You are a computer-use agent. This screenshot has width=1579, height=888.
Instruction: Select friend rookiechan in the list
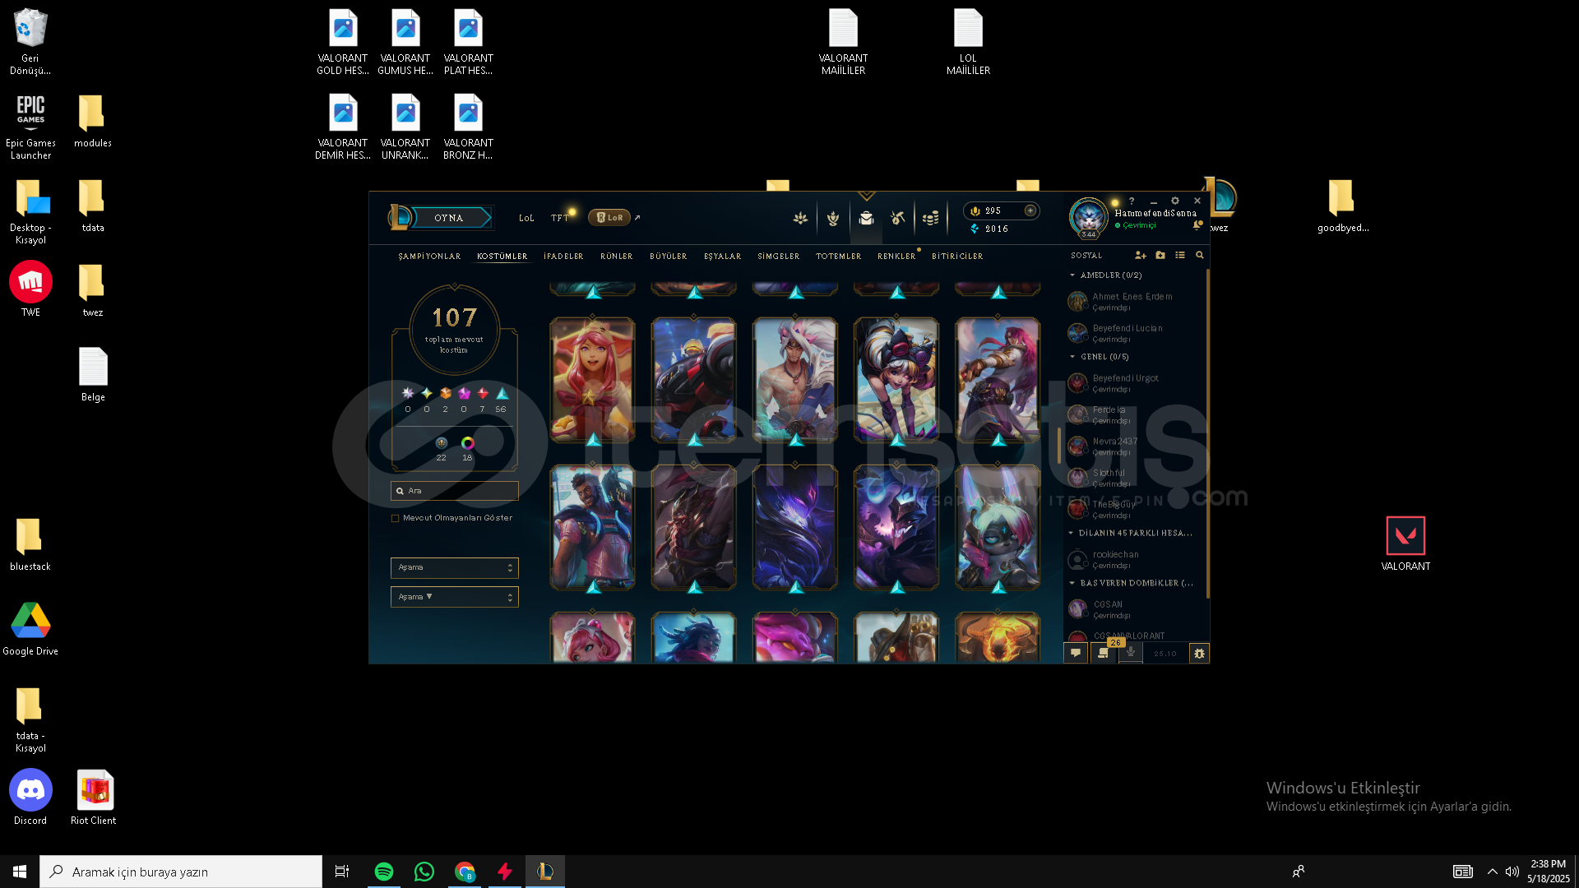coord(1116,560)
